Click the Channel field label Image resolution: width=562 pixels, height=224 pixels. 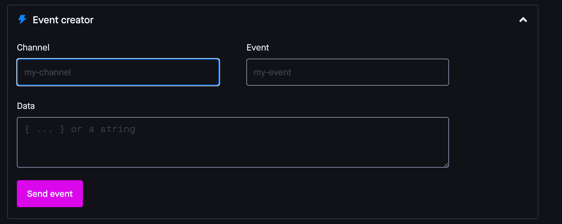pos(33,47)
